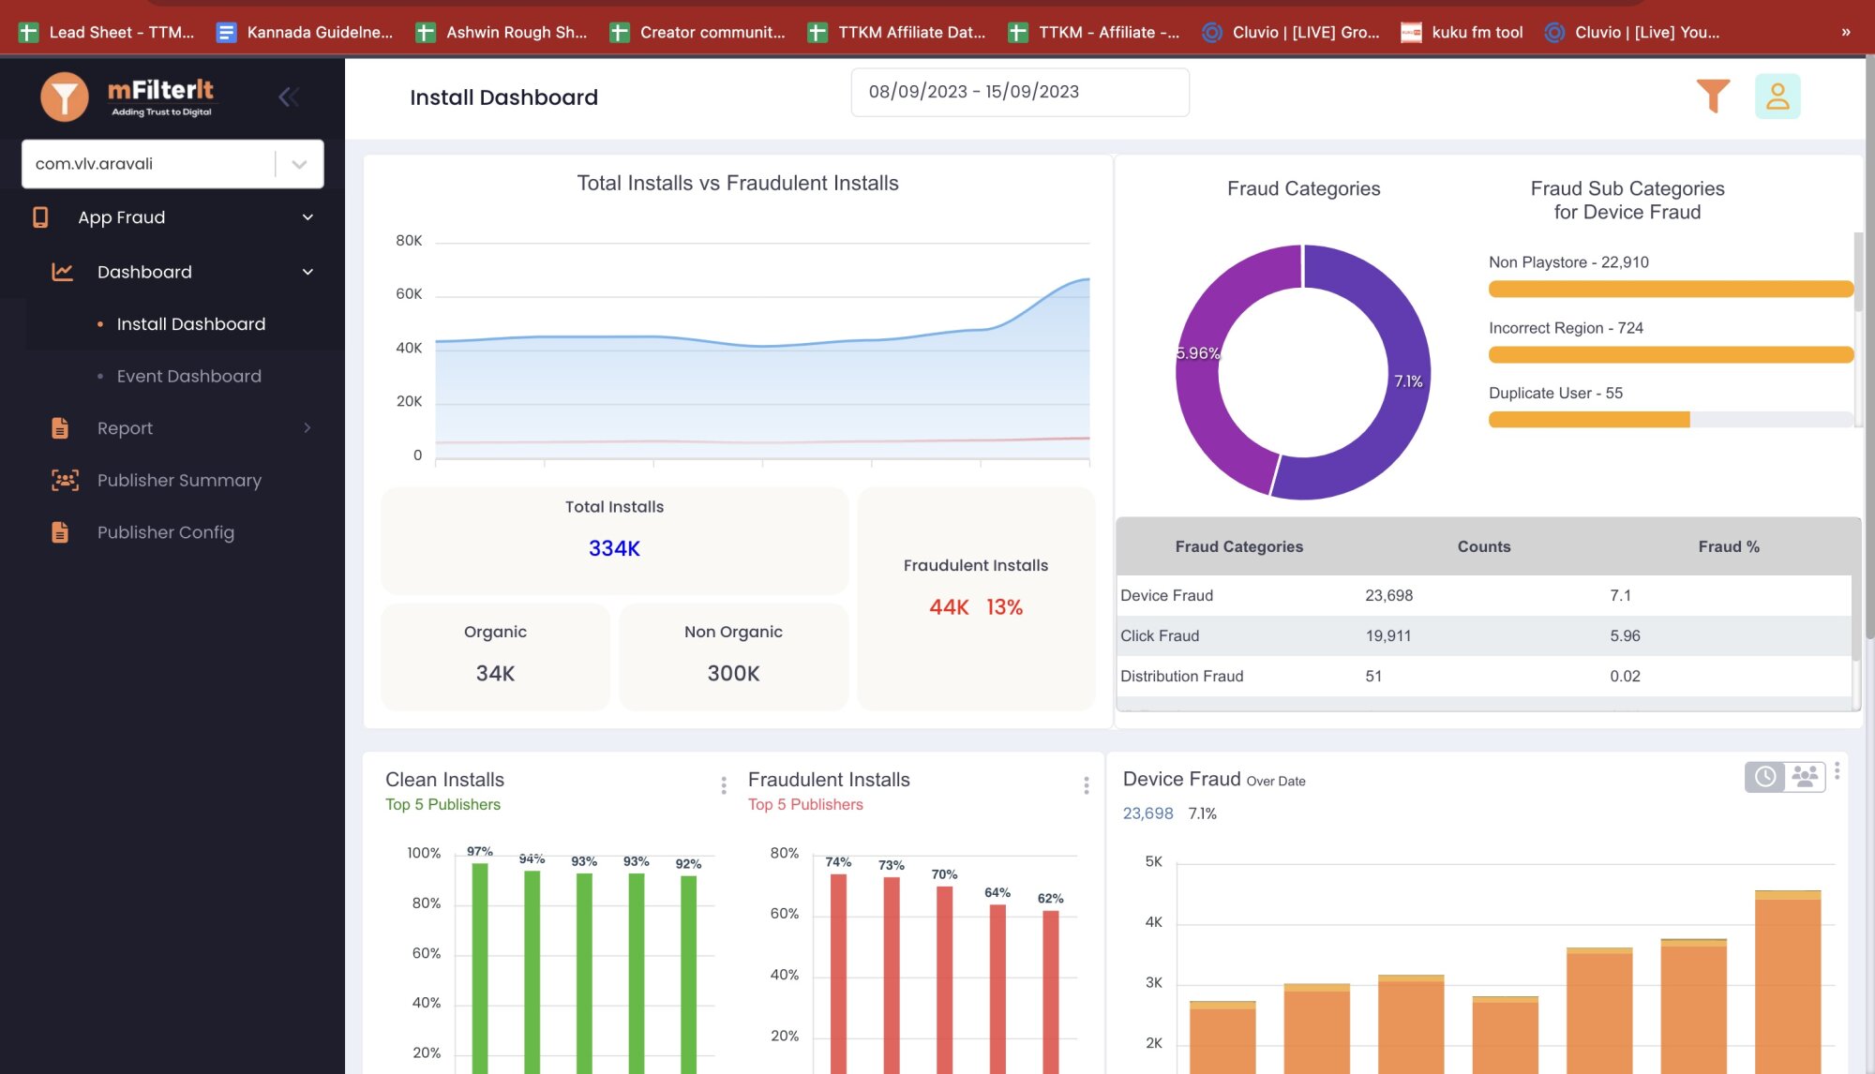Click the Incorrect Region progress bar
The width and height of the screenshot is (1875, 1074).
(x=1671, y=355)
